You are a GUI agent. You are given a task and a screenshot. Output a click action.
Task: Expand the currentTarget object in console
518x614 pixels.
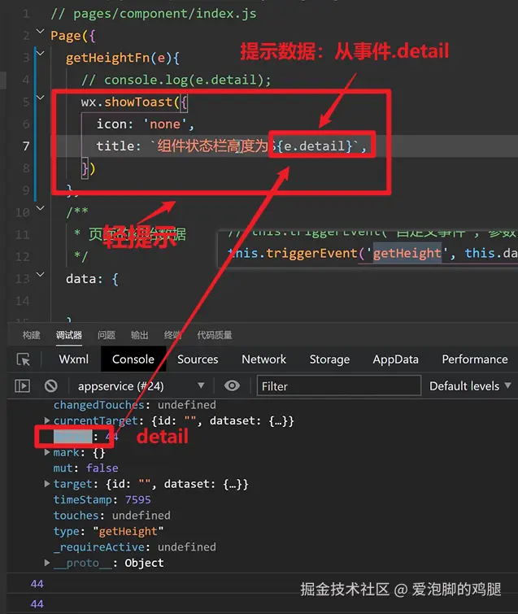47,420
